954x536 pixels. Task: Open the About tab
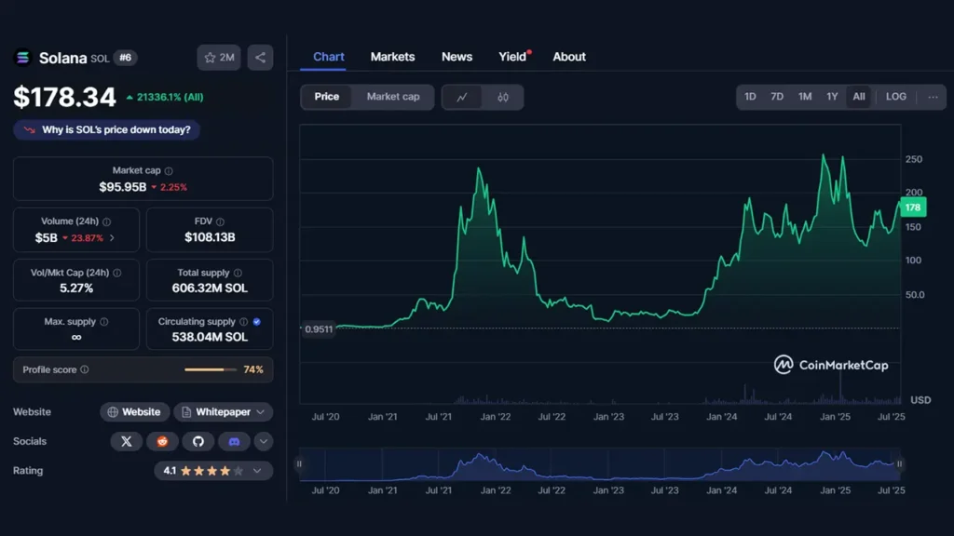click(569, 57)
